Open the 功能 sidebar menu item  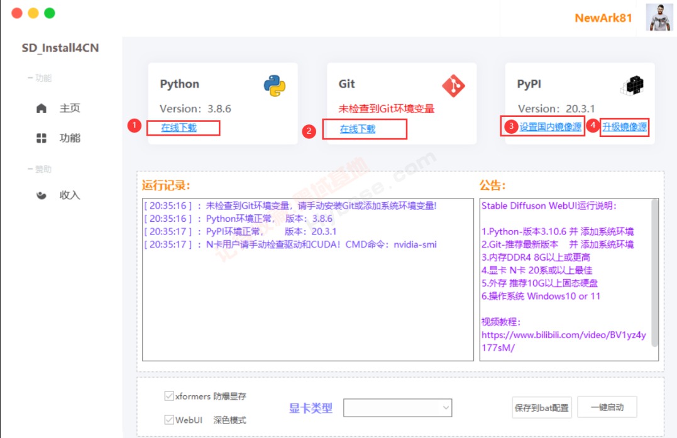click(58, 138)
